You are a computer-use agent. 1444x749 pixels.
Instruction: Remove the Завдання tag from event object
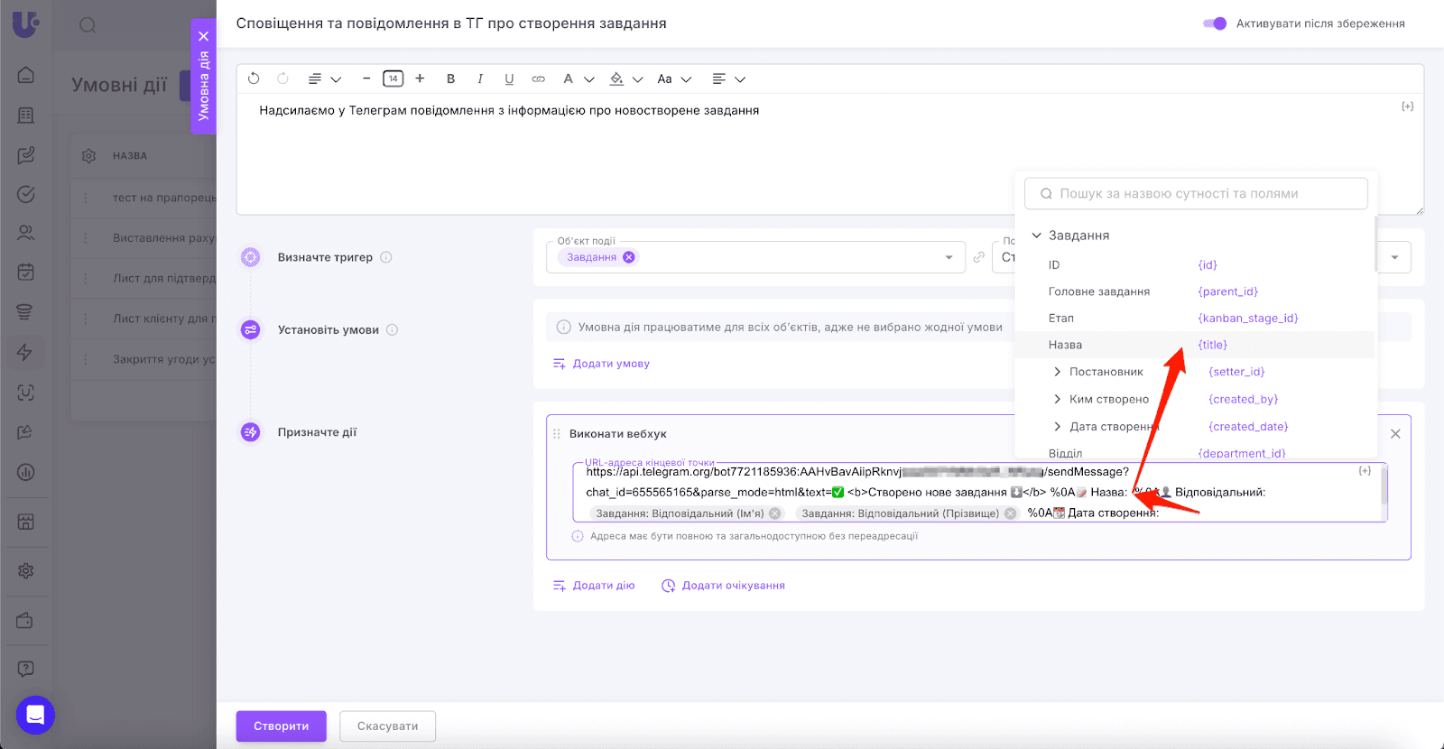(629, 257)
